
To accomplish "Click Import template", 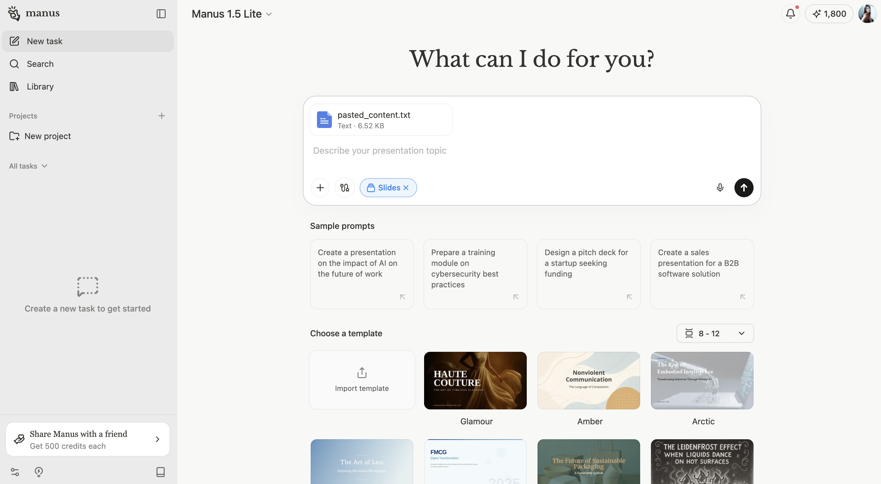I will (x=362, y=380).
